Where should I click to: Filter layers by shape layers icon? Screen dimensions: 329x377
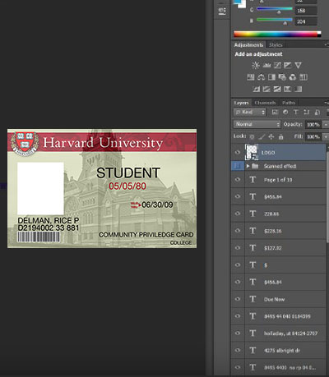point(307,112)
